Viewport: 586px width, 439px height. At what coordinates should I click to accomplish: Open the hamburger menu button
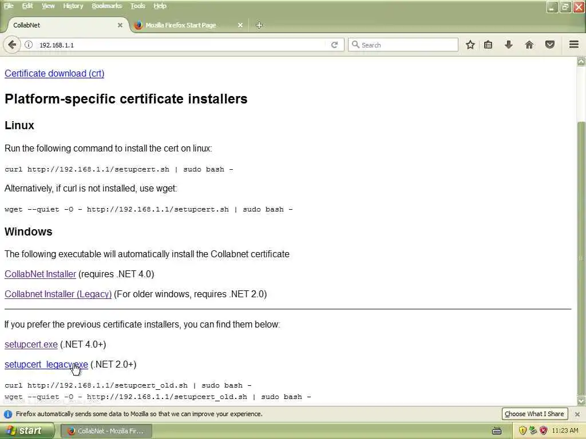pyautogui.click(x=574, y=45)
